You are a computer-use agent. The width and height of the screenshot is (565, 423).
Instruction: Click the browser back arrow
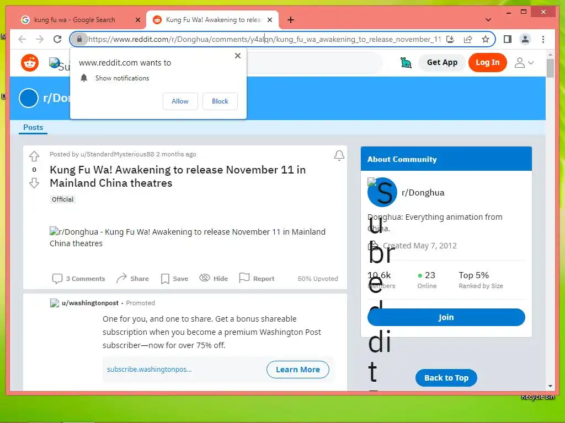pyautogui.click(x=22, y=39)
